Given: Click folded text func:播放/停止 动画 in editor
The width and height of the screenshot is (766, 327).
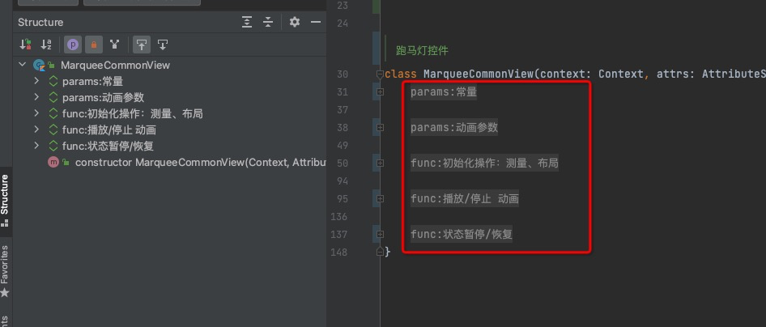Looking at the screenshot, I should 465,198.
